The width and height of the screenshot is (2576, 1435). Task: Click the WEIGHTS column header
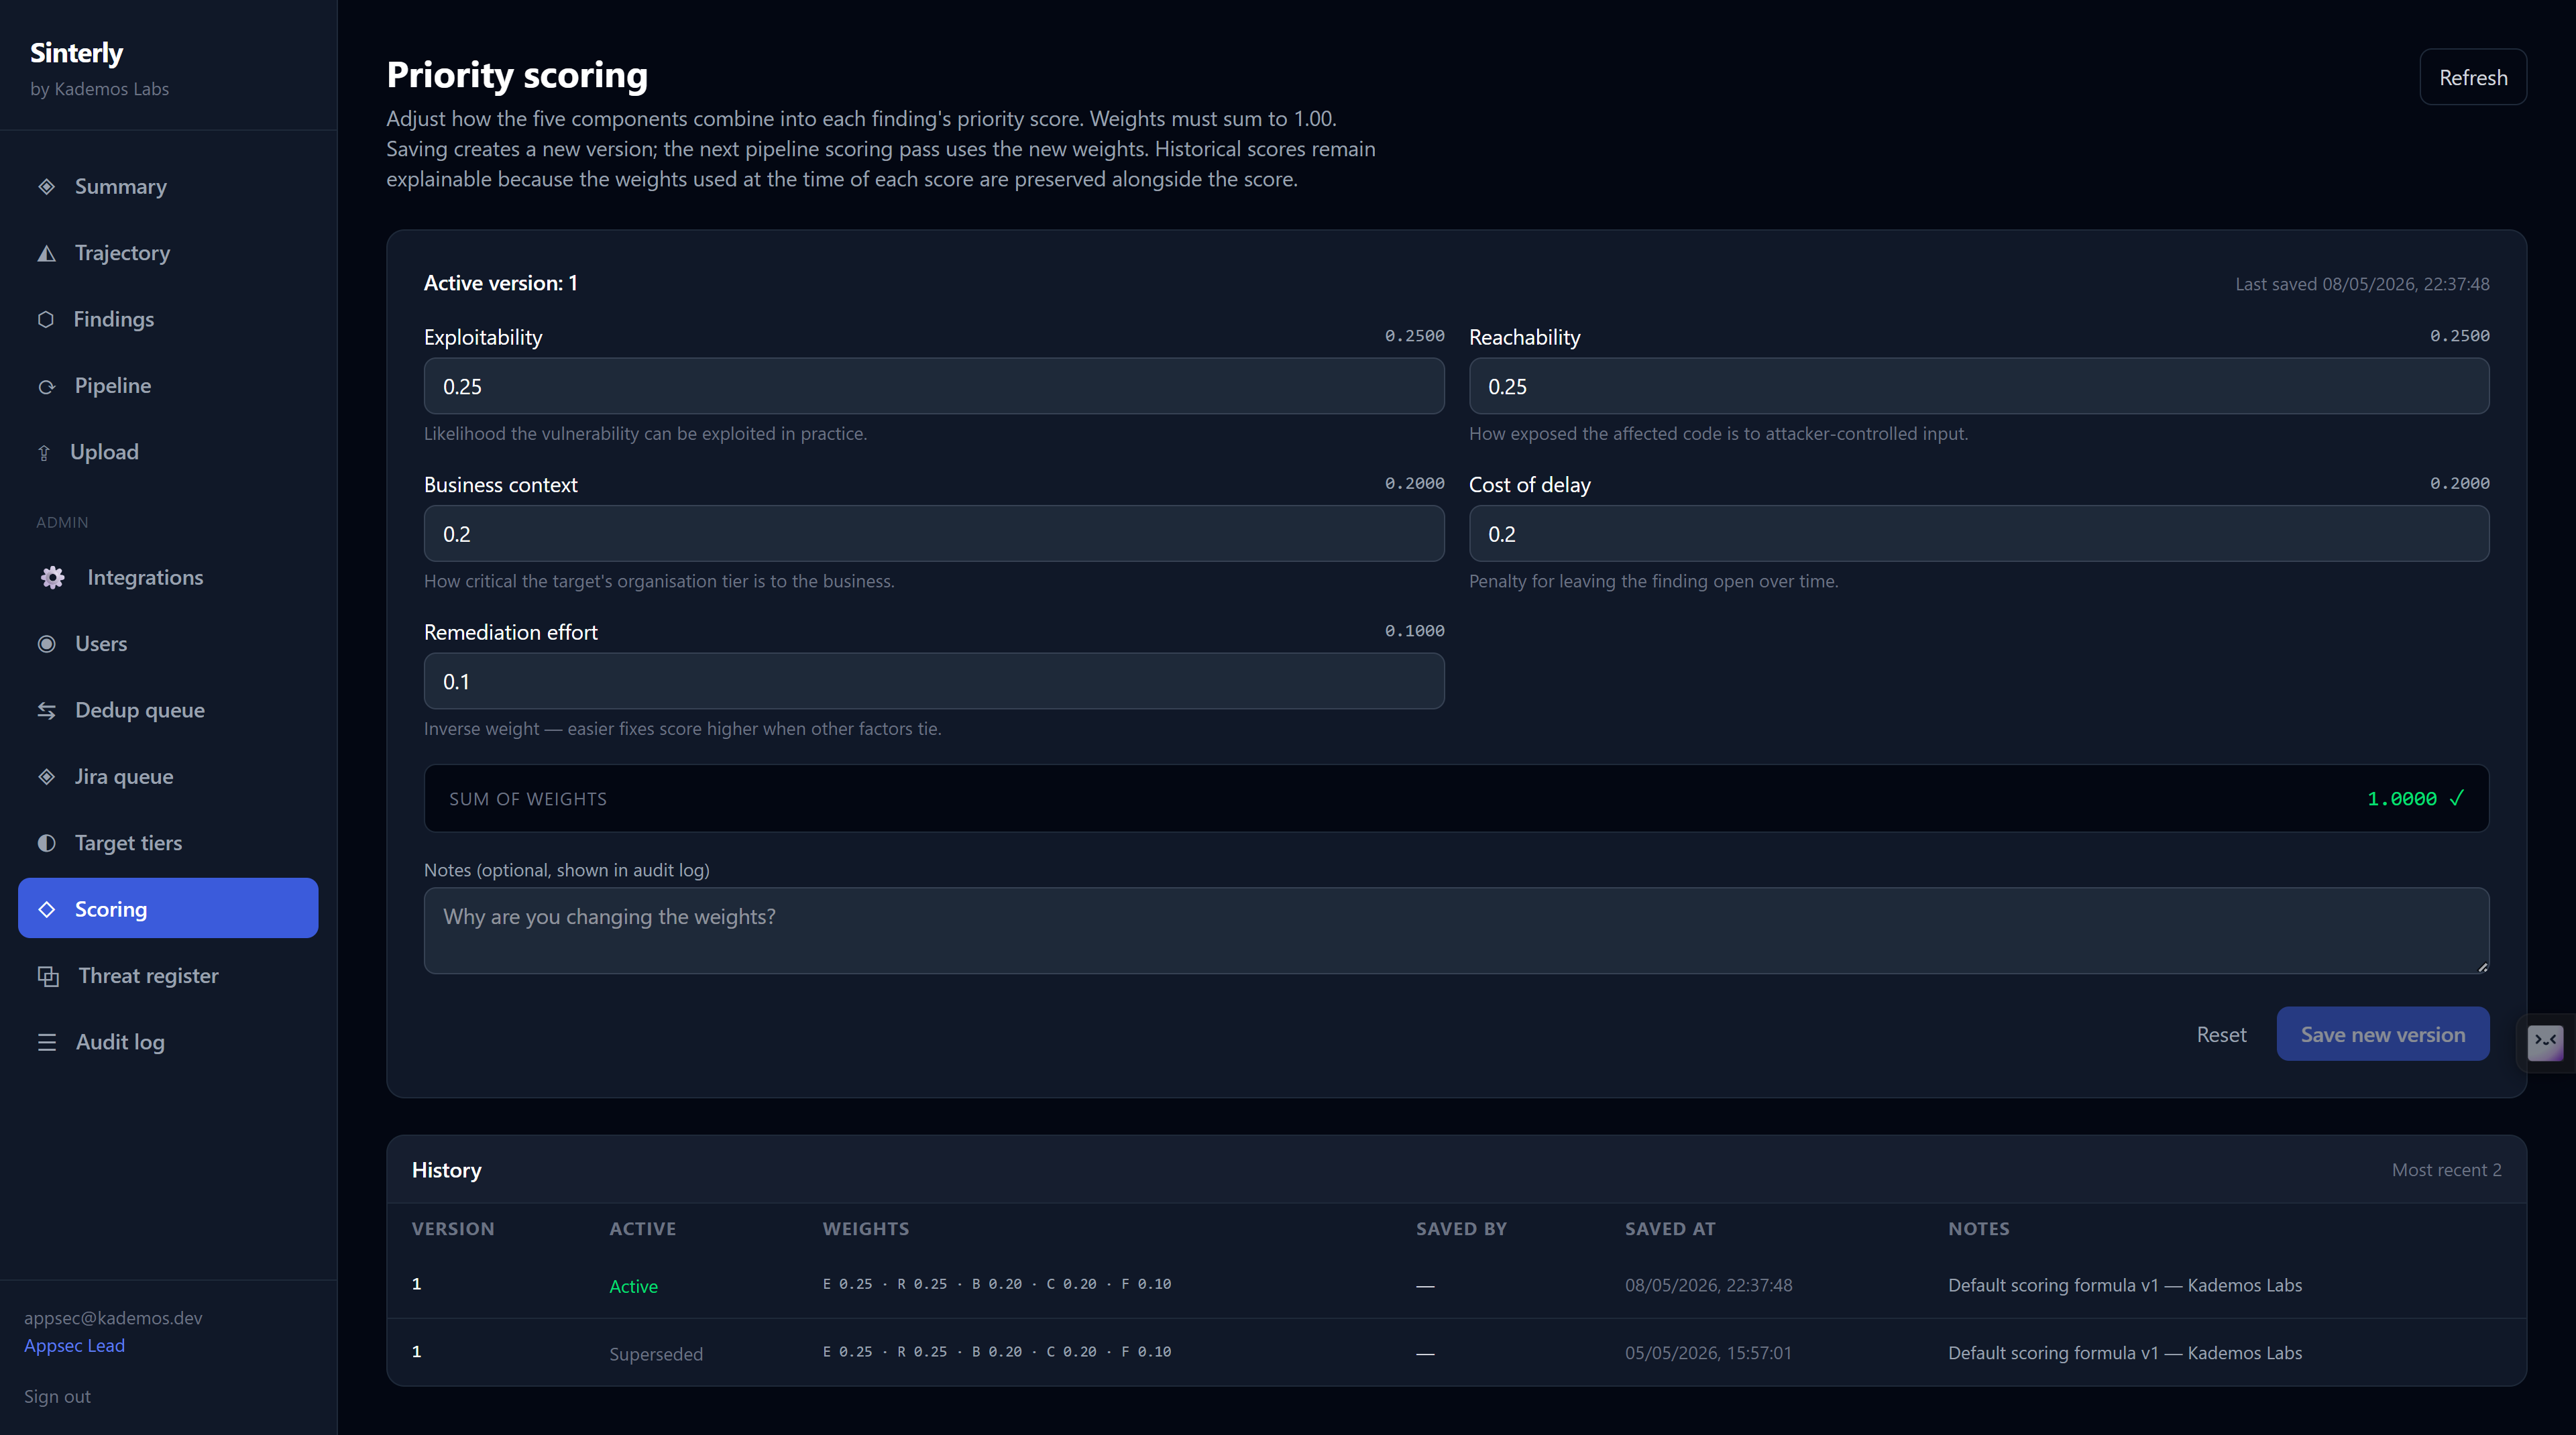(865, 1229)
